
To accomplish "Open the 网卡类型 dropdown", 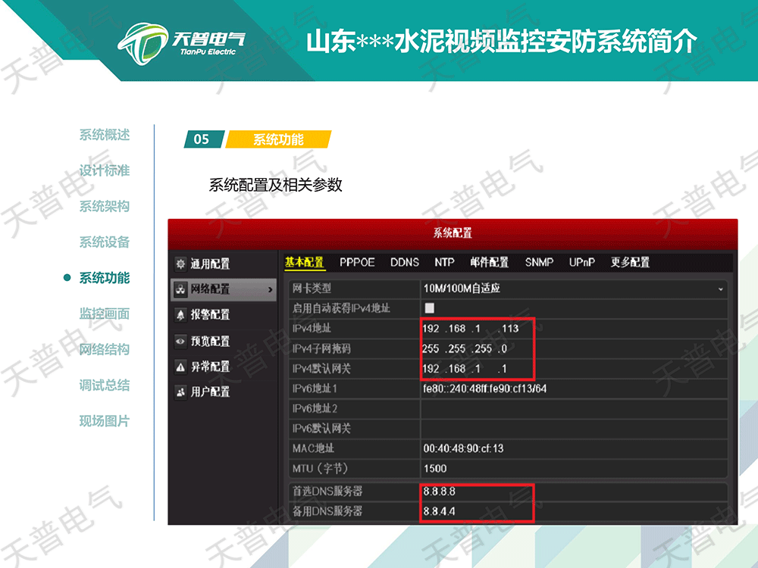I will point(574,289).
